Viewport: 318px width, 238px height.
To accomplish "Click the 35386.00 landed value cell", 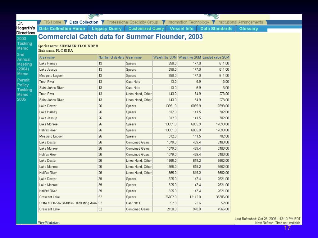I will pos(216,197).
